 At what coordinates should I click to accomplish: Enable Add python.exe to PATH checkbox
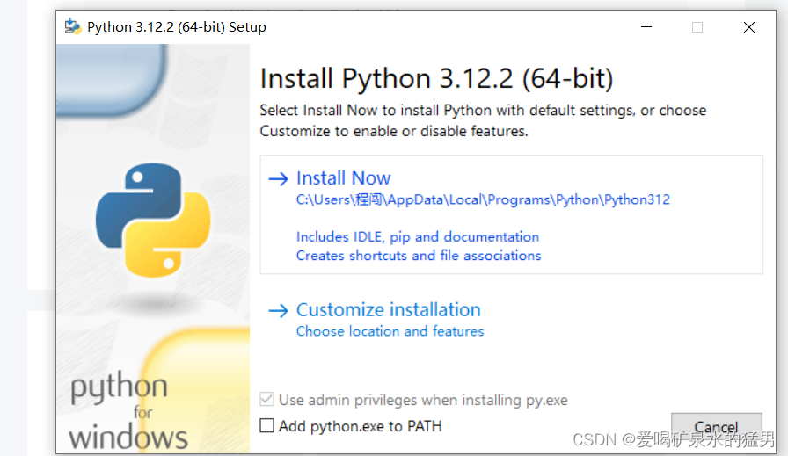[266, 426]
